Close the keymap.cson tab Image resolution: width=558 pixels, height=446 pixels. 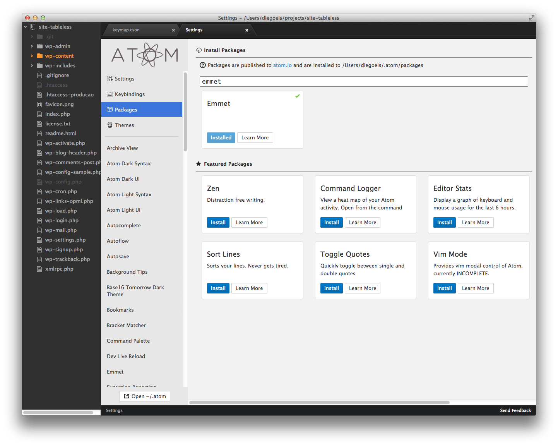(x=173, y=30)
